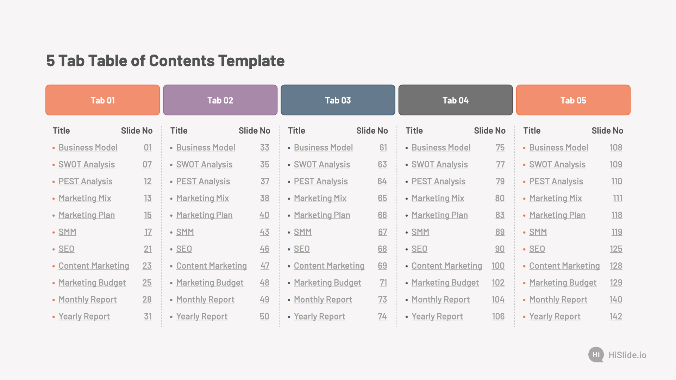676x380 pixels.
Task: Open SWOT Analysis link under Tab 02
Action: coord(204,164)
